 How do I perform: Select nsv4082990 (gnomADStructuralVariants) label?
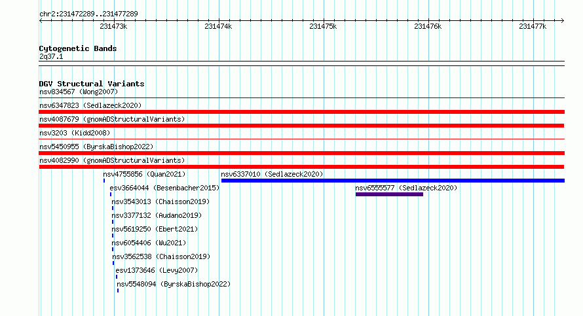tap(112, 160)
